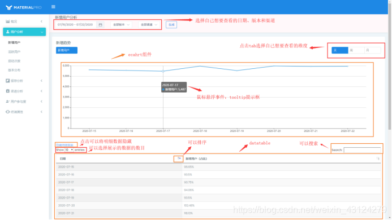This screenshot has height=220, width=392.
Task: Open the 全部渠道 channel dropdown
Action: pos(149,25)
